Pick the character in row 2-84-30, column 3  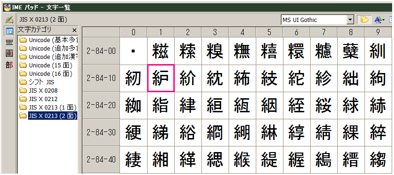pos(215,132)
